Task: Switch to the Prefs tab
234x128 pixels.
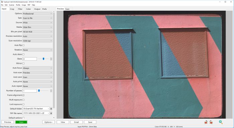Action: [x=44, y=9]
